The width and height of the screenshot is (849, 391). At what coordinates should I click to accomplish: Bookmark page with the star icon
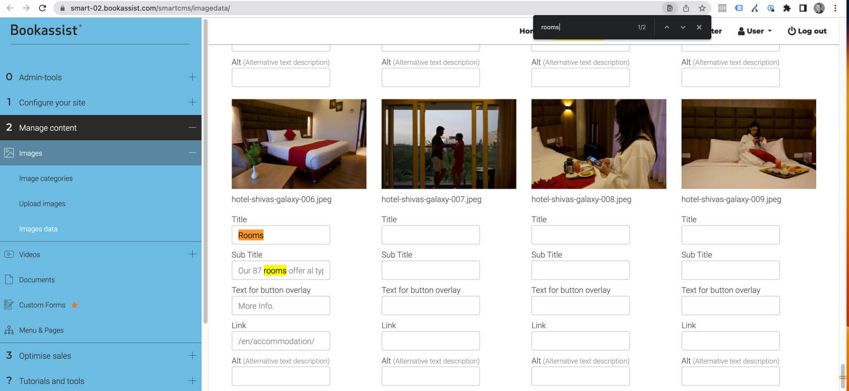coord(702,8)
